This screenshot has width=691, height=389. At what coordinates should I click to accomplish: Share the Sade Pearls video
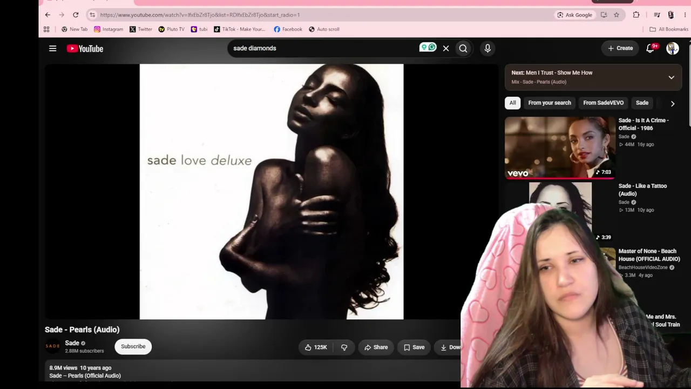[376, 347]
